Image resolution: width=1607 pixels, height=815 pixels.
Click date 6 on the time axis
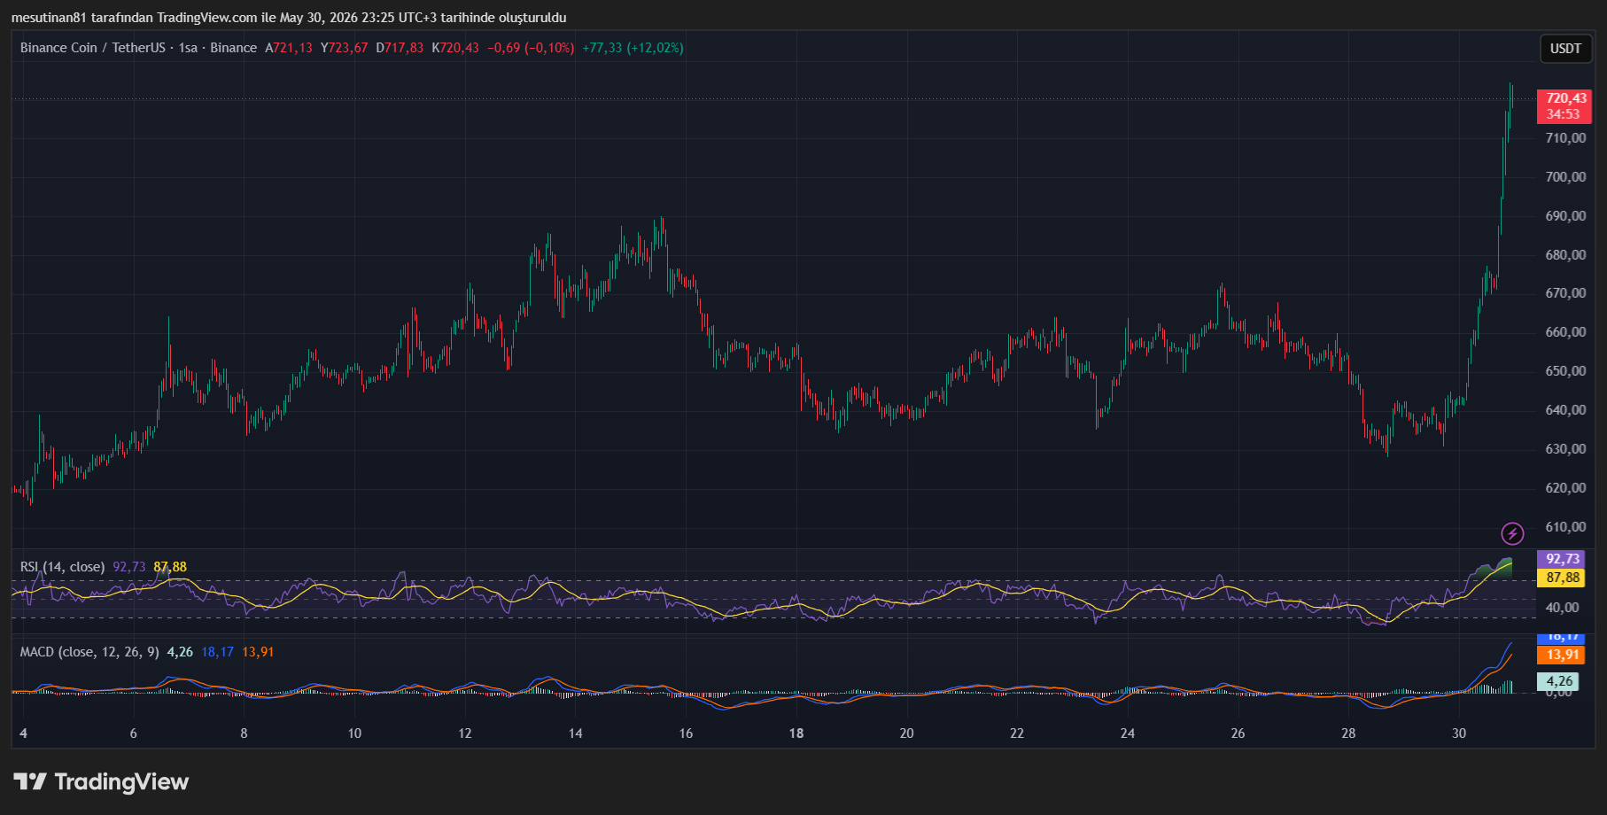click(134, 733)
